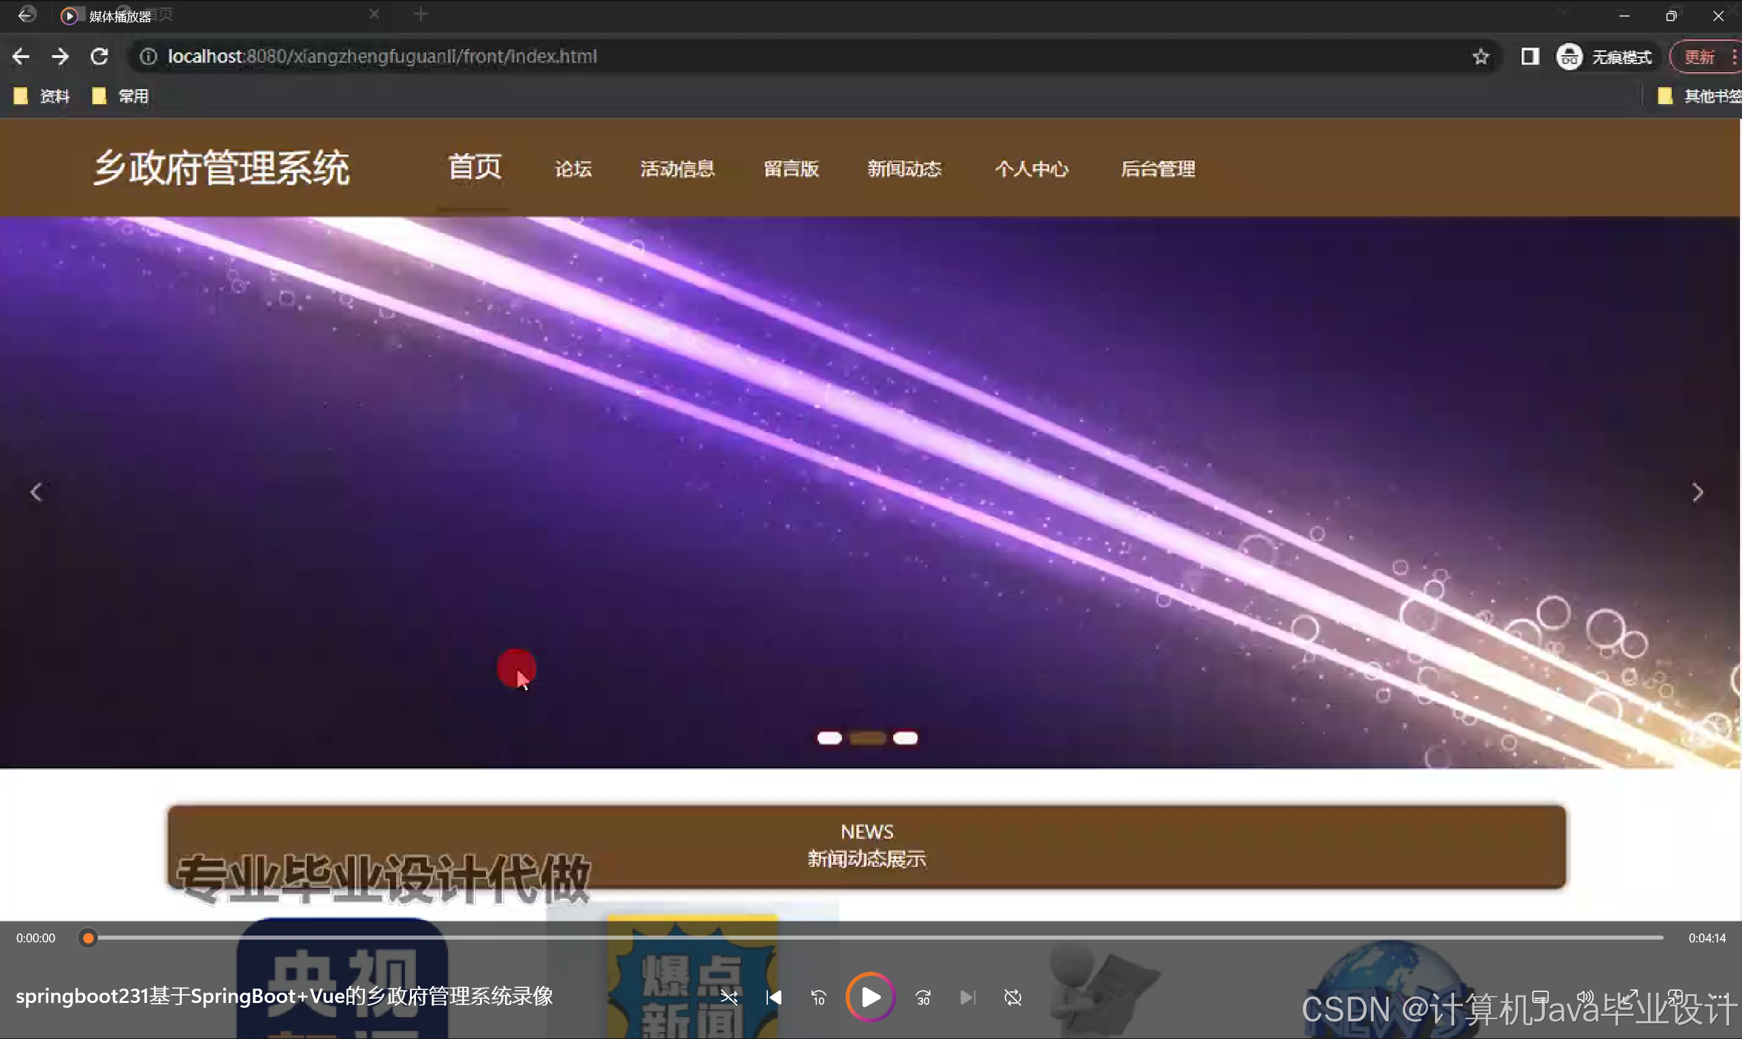This screenshot has width=1742, height=1039.
Task: Open more options ellipsis in player
Action: pyautogui.click(x=1720, y=997)
